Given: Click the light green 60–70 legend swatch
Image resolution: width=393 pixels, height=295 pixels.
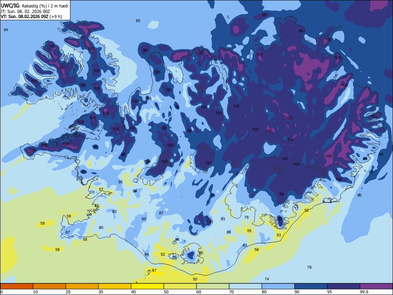Looking at the screenshot, I should pos(213,286).
